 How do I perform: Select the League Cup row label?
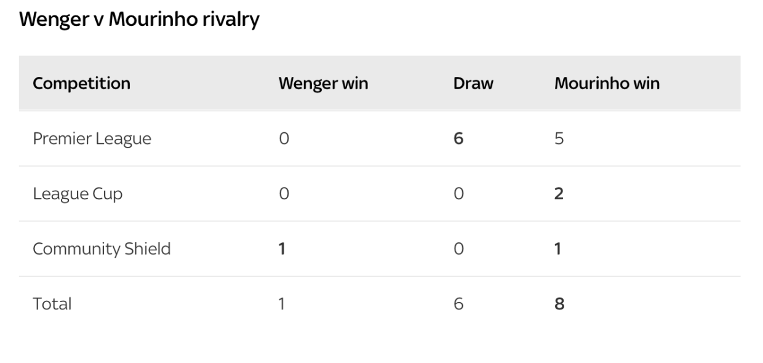tap(78, 194)
